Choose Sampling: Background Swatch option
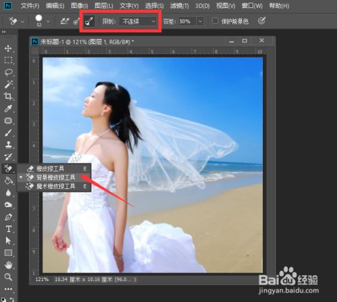This screenshot has height=302, width=337. coord(89,22)
